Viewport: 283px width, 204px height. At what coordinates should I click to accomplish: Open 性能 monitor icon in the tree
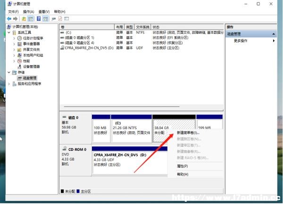(19, 61)
